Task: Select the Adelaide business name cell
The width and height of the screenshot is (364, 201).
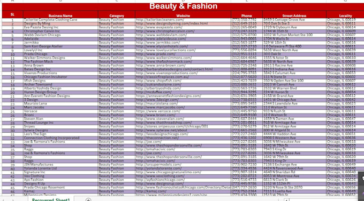Action: pos(60,39)
